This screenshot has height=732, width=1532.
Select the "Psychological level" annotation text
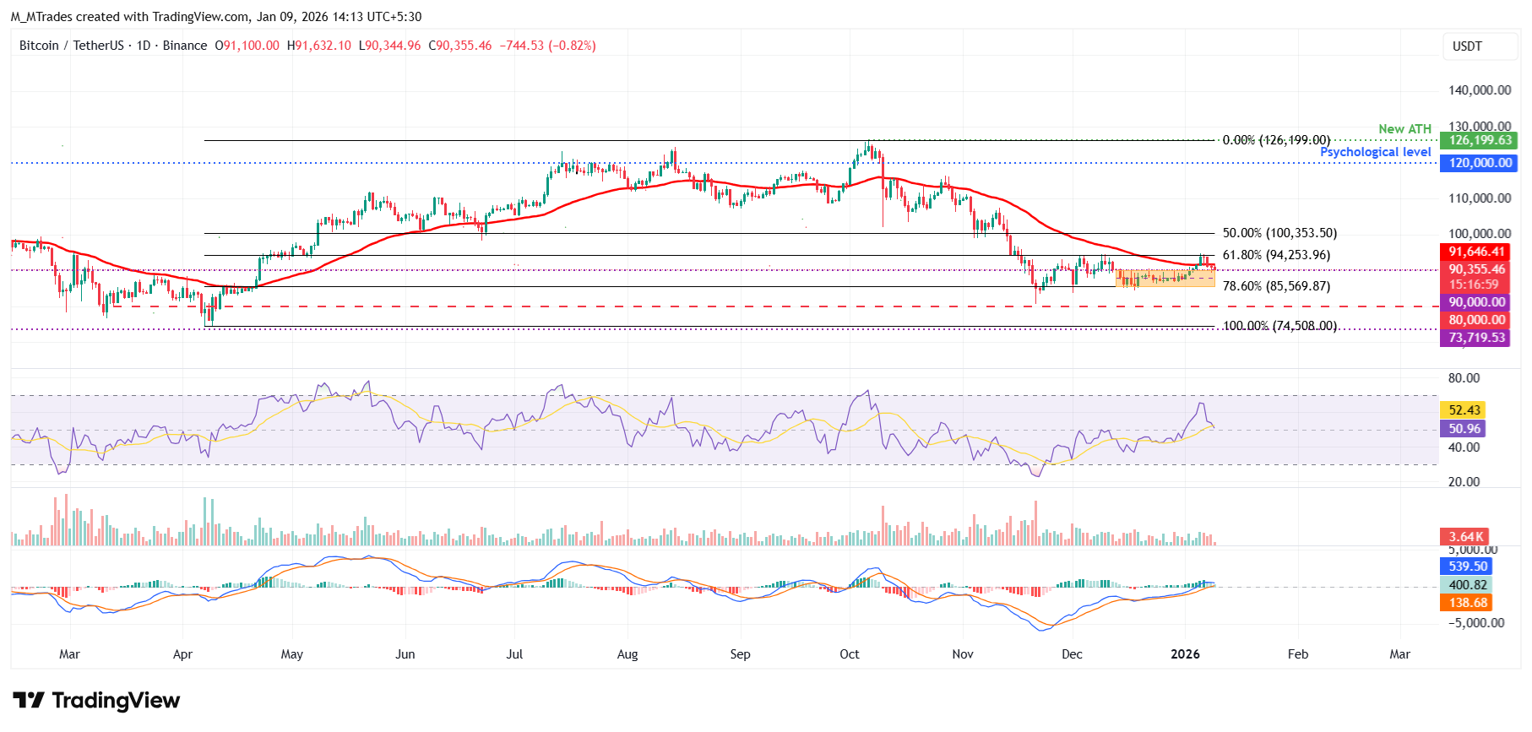point(1375,152)
